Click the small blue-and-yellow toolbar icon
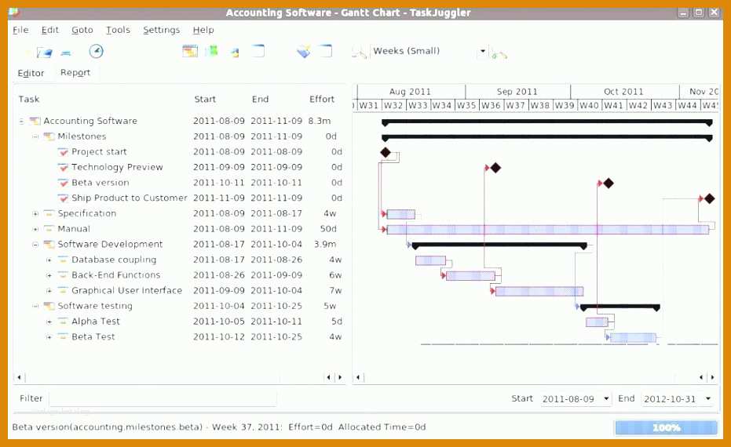This screenshot has width=731, height=447. point(235,53)
